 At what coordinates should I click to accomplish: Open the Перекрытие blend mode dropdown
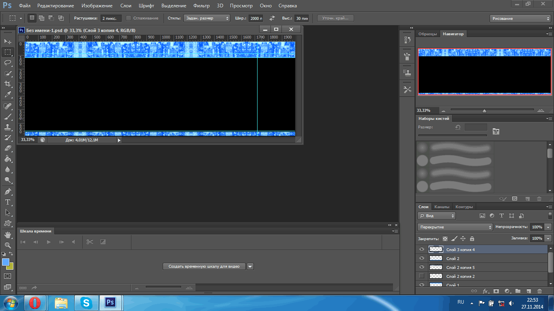click(455, 227)
